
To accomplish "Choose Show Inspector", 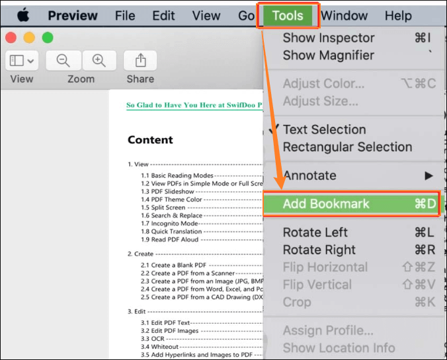I will point(354,38).
